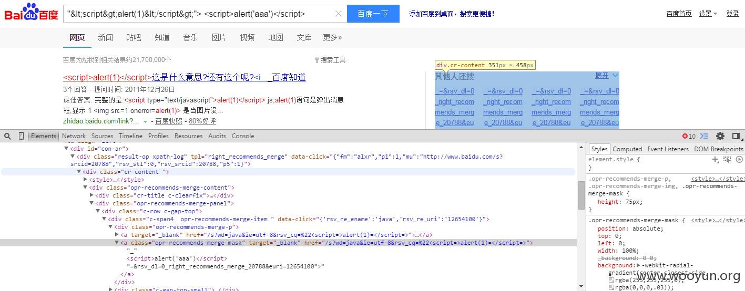The width and height of the screenshot is (745, 291).
Task: Open the Audits panel
Action: (x=217, y=136)
